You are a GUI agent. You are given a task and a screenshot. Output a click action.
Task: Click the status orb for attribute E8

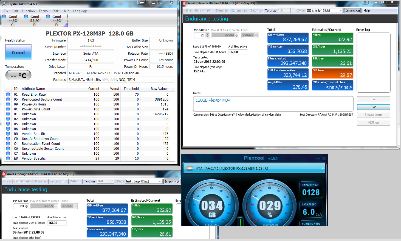8,158
